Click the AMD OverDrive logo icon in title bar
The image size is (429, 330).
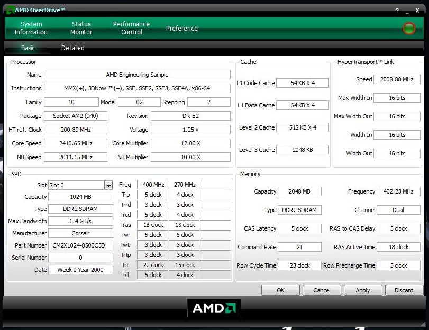[x=10, y=11]
